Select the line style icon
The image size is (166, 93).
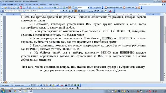click(66, 85)
